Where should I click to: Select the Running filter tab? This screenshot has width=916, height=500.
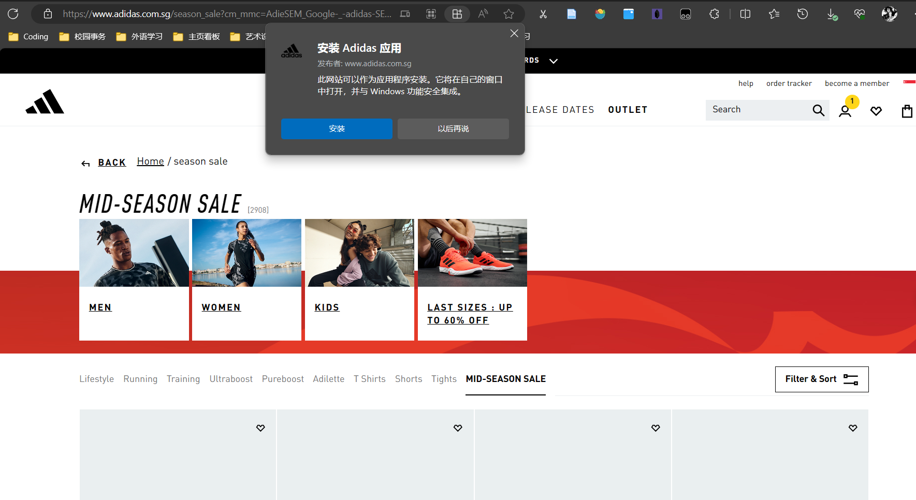(x=140, y=379)
